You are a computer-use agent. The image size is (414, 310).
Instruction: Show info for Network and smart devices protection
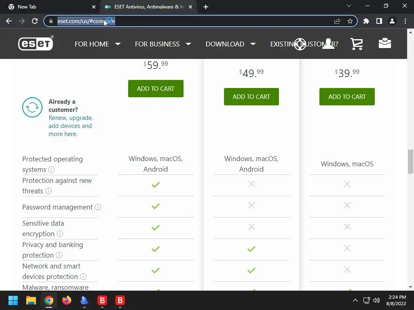click(83, 276)
